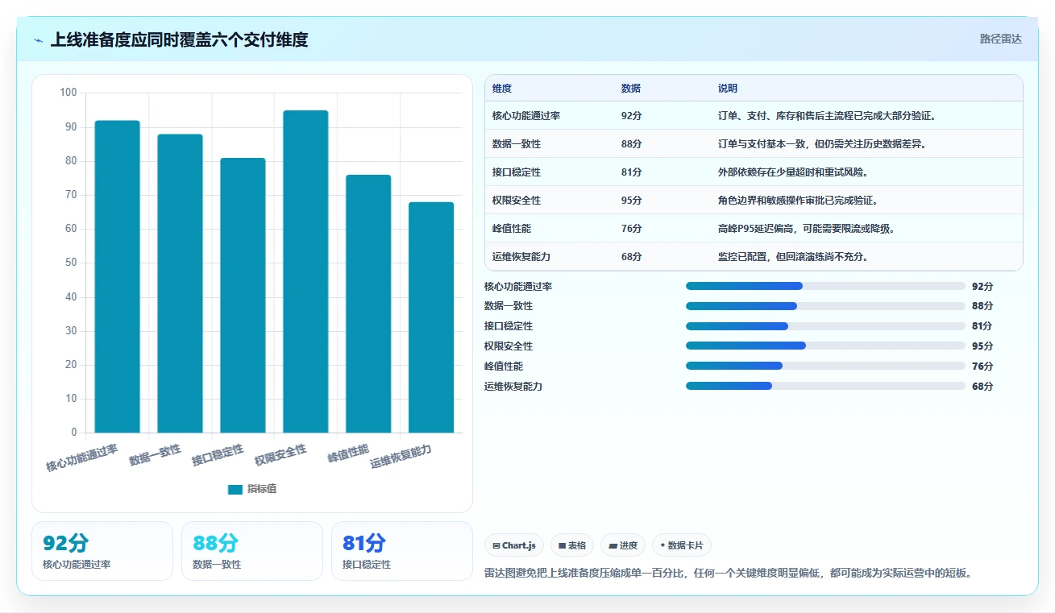Click the 运维恢复能力 x-axis label

pos(401,457)
